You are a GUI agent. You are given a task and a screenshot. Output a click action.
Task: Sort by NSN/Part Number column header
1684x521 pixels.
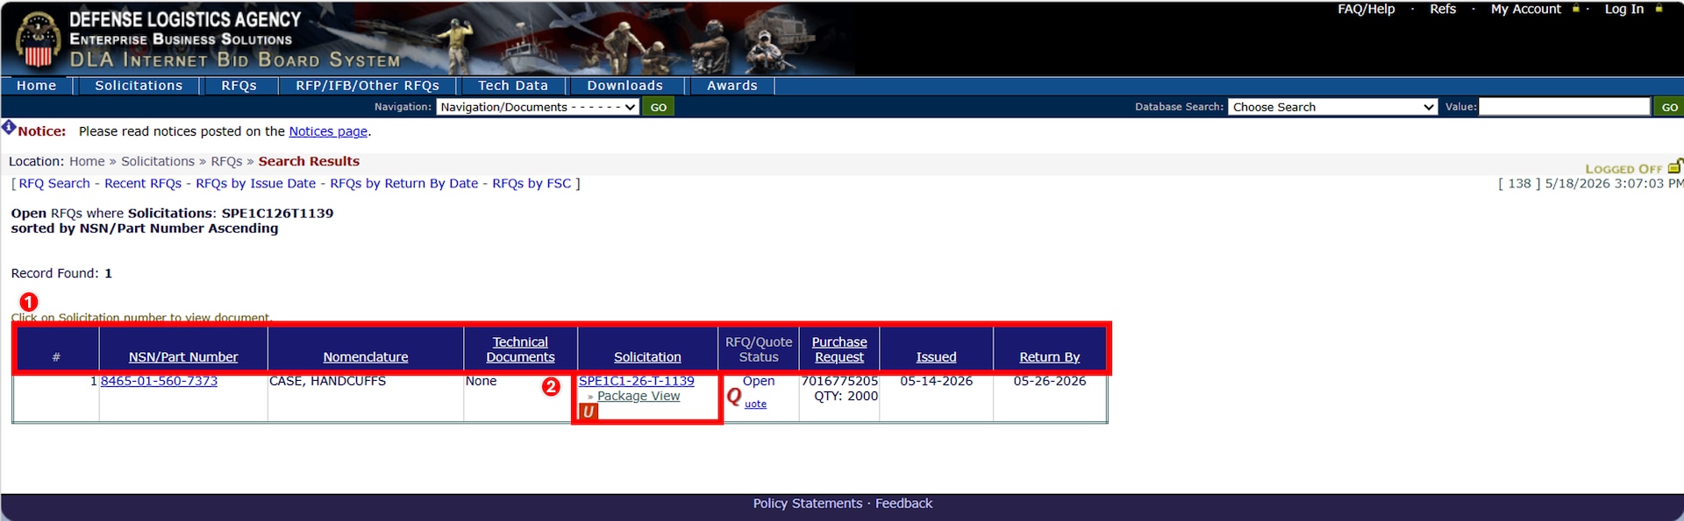pyautogui.click(x=183, y=357)
